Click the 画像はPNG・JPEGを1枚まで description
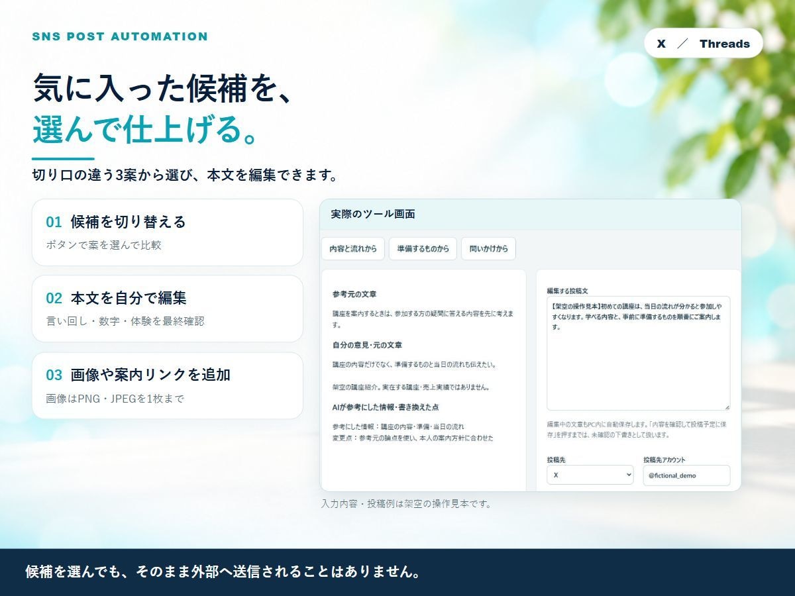This screenshot has width=795, height=596. [x=115, y=399]
